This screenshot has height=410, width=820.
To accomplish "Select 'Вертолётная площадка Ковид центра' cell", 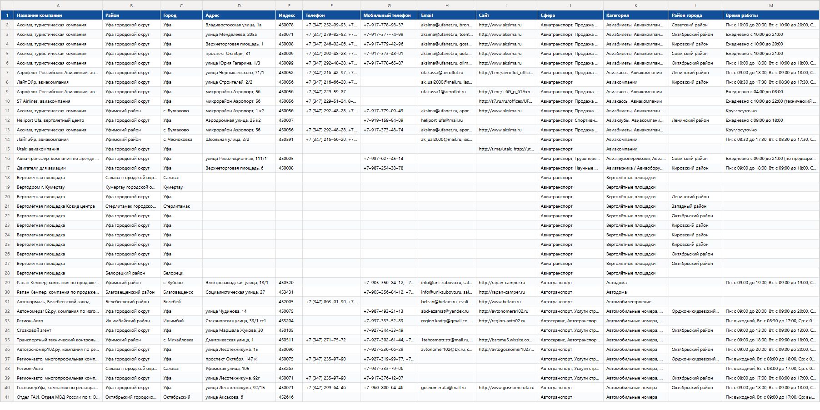I will (58, 206).
